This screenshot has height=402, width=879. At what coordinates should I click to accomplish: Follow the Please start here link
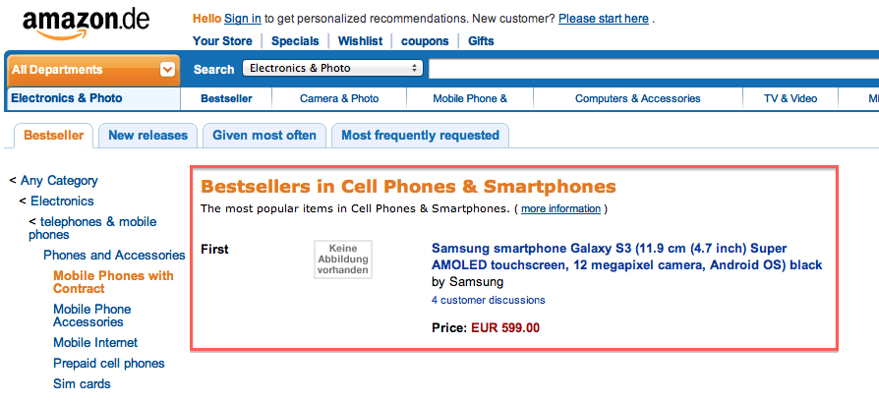[x=603, y=19]
